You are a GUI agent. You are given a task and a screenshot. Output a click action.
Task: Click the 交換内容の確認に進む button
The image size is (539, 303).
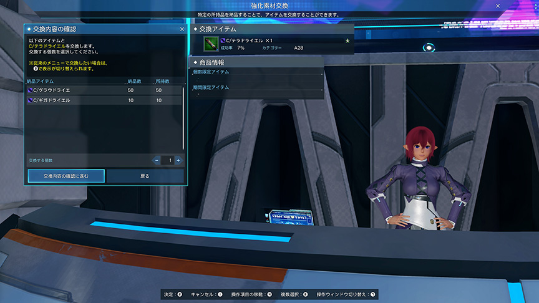click(66, 176)
